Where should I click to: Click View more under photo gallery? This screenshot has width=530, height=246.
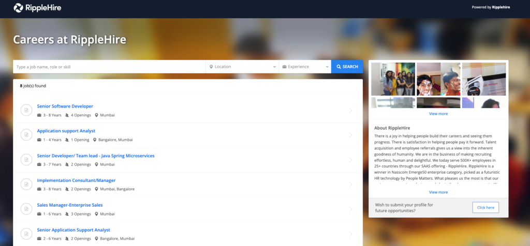coord(438,114)
